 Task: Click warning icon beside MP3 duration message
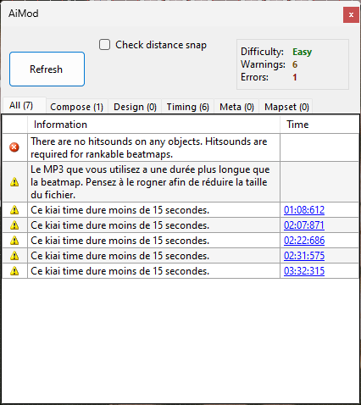pyautogui.click(x=14, y=182)
